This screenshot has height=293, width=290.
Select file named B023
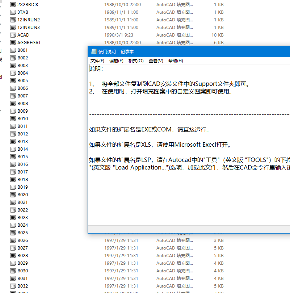click(x=22, y=218)
